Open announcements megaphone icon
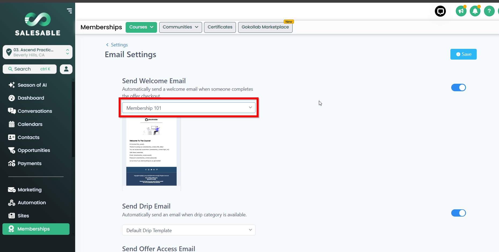 tap(461, 11)
